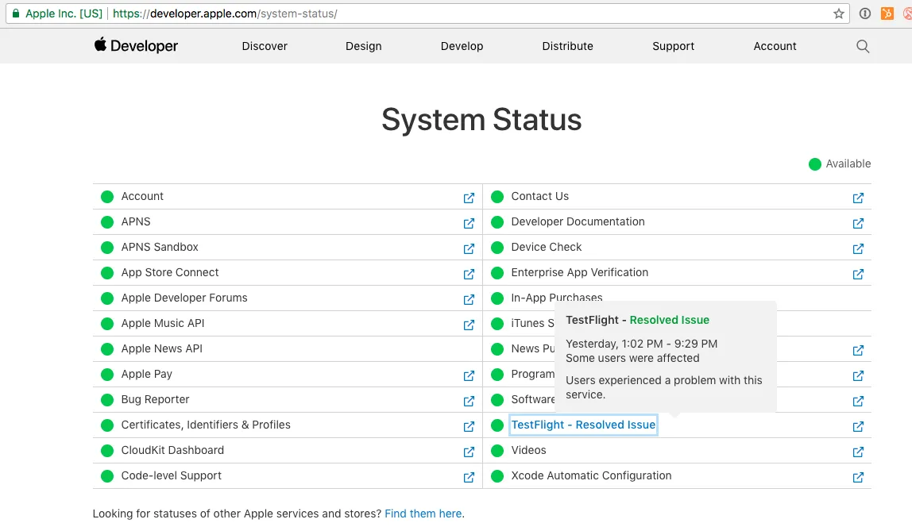This screenshot has width=912, height=527.
Task: Open the search magnifier icon
Action: tap(863, 46)
